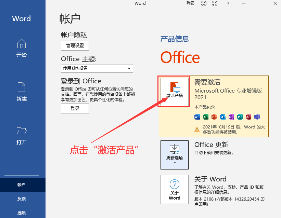Select 使用系统设置 from the theme combo box
Viewport: 281px width, 218px height.
click(97, 68)
